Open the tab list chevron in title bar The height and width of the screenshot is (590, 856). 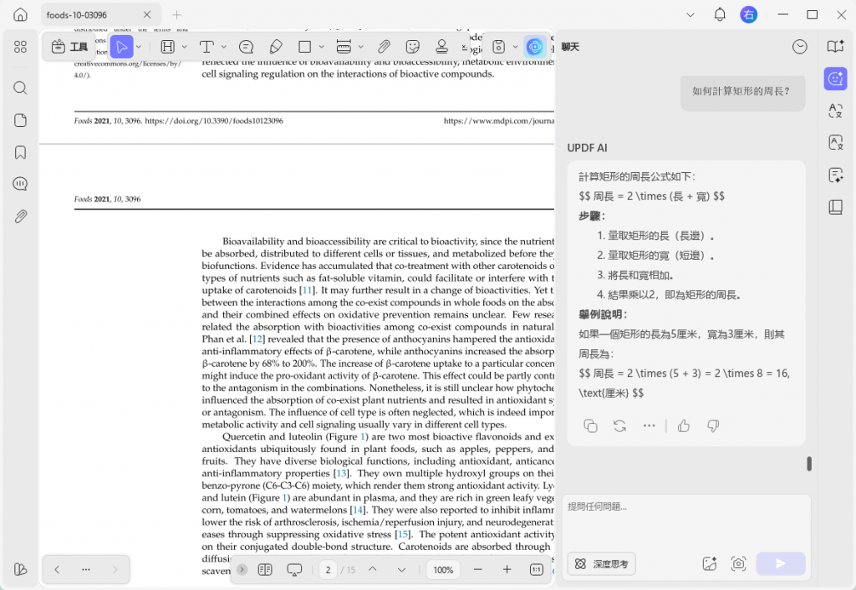coord(690,15)
